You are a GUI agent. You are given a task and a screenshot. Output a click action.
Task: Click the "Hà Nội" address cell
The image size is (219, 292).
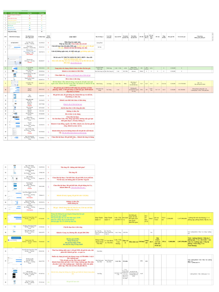click(x=100, y=47)
